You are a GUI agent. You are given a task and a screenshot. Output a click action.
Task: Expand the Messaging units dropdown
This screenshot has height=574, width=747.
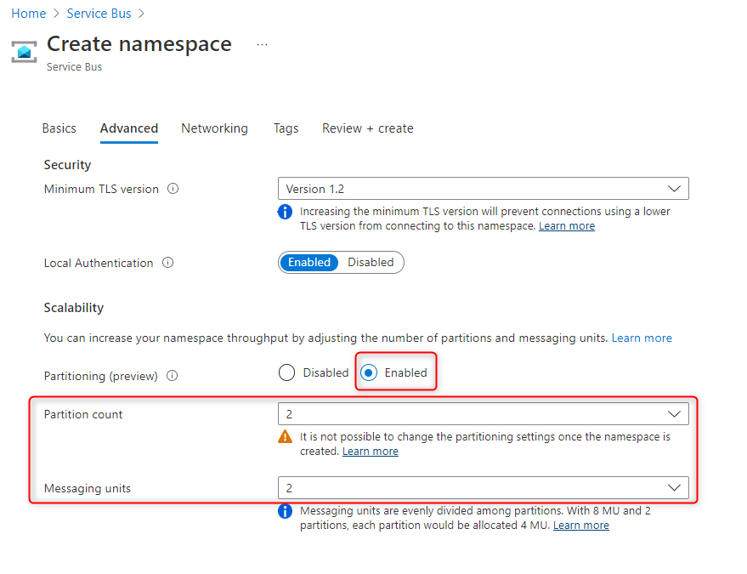pyautogui.click(x=483, y=488)
